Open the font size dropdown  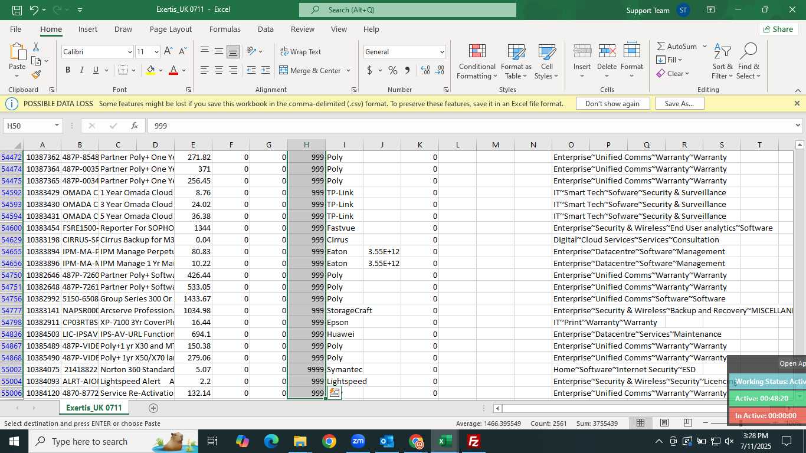(156, 52)
